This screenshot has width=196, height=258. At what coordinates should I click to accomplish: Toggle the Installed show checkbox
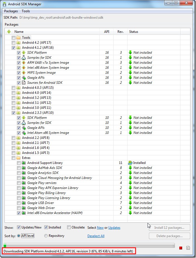[x=46, y=227]
